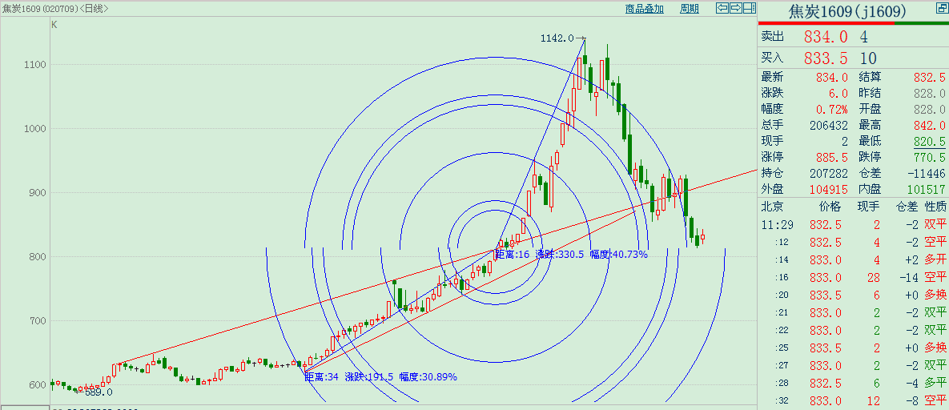Click the 焦炭1609 (020709) <日线> chart title
Viewport: 949px width, 410px height.
click(x=56, y=9)
